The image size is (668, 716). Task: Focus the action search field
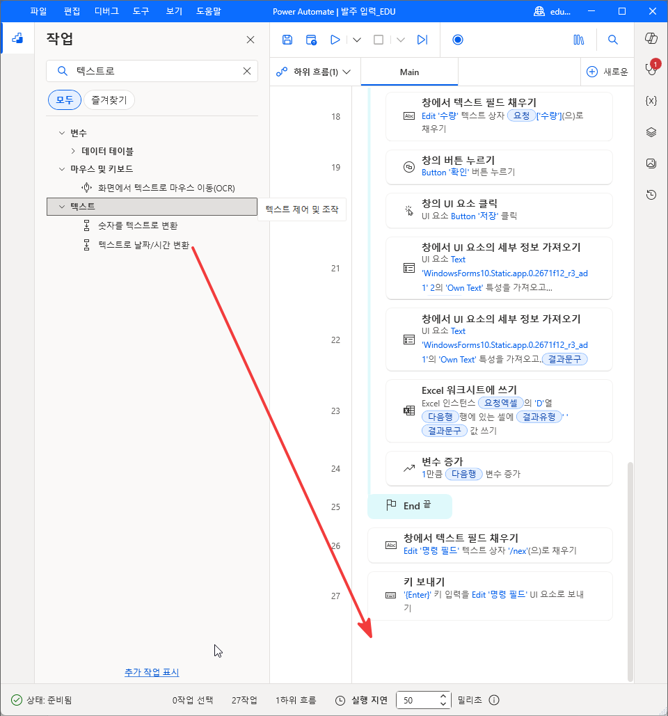click(x=152, y=71)
